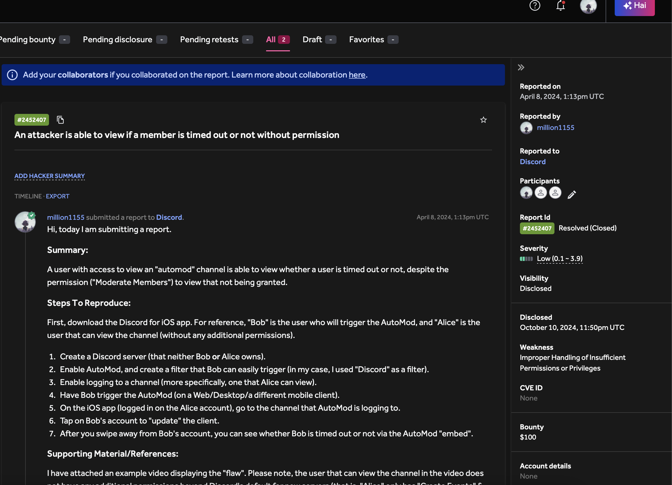
Task: Edit participants with pencil icon
Action: coord(572,194)
